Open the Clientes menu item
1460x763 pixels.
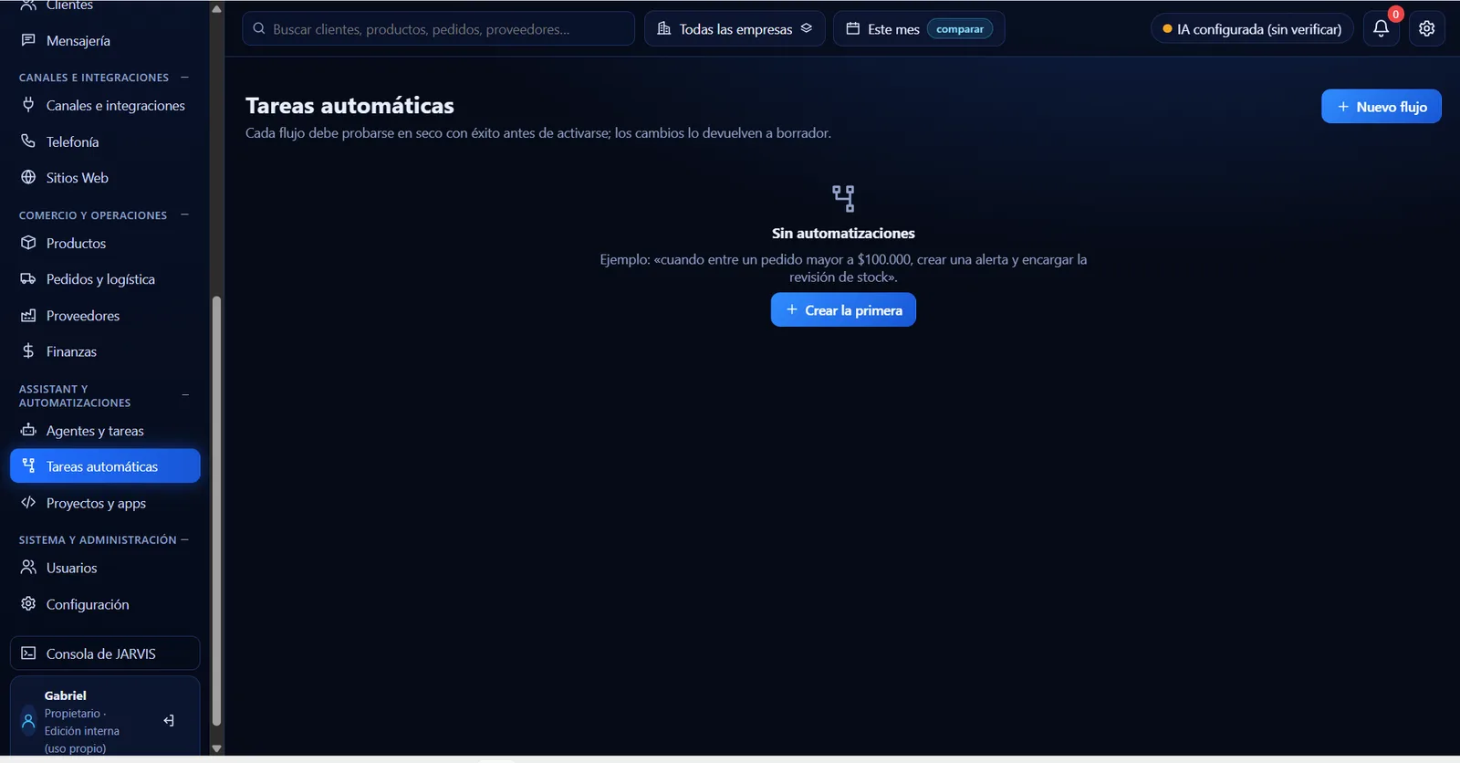(x=105, y=6)
